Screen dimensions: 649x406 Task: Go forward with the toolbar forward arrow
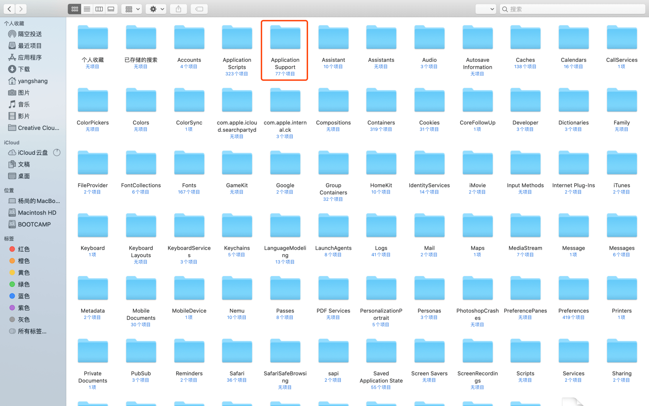click(x=21, y=9)
